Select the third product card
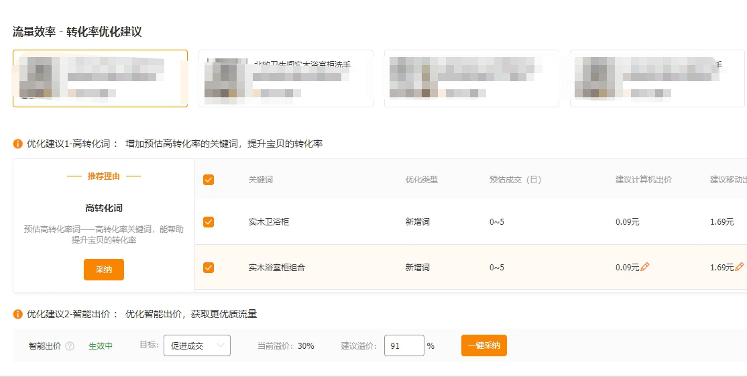The height and width of the screenshot is (377, 747). [x=471, y=78]
